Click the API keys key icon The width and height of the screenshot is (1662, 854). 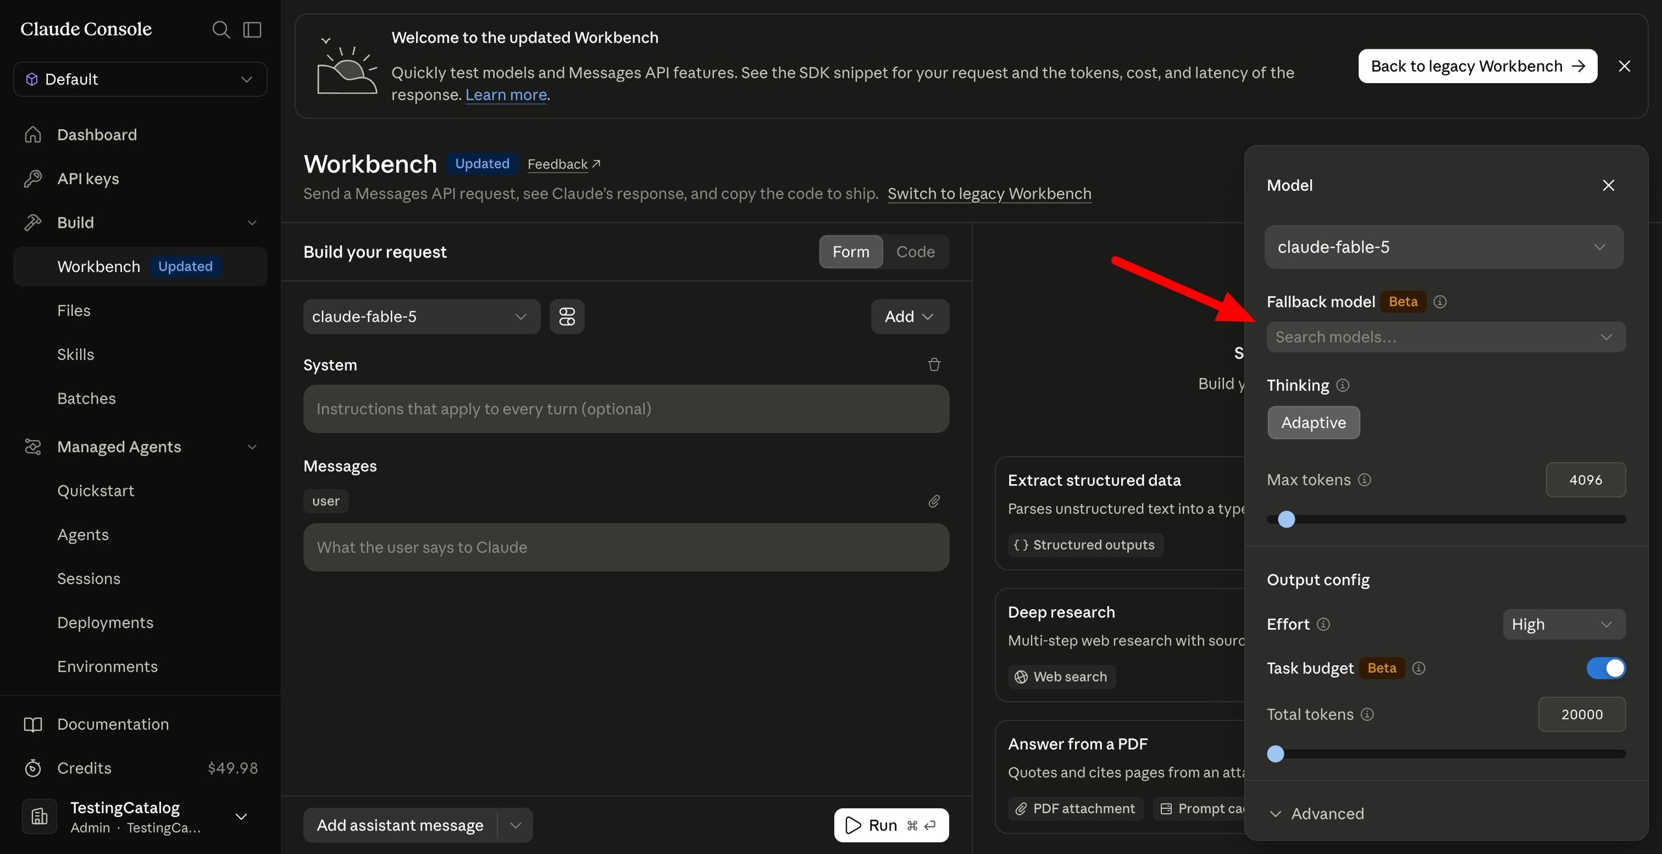[x=32, y=178]
